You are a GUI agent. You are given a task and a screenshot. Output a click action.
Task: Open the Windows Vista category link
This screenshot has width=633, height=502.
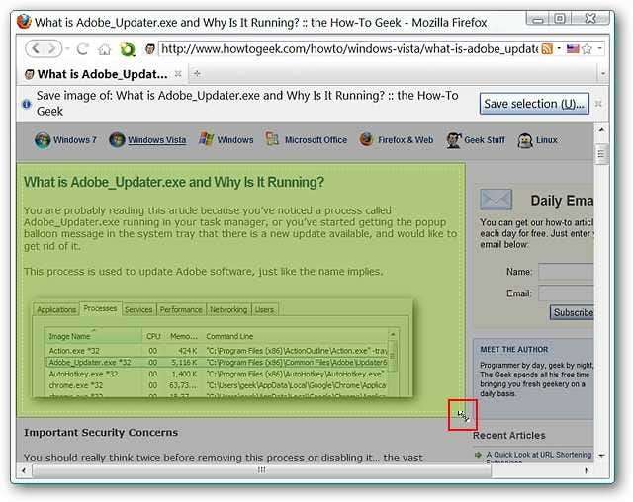pyautogui.click(x=156, y=140)
